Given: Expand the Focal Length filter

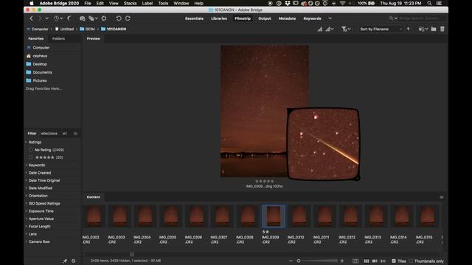Looking at the screenshot, I should [x=27, y=226].
